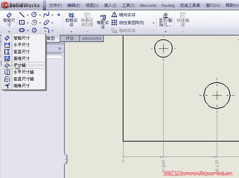Viewport: 239px width, 178px height.
Task: Click the Quick Snaps (快速捕捉) tool
Action: click(183, 20)
